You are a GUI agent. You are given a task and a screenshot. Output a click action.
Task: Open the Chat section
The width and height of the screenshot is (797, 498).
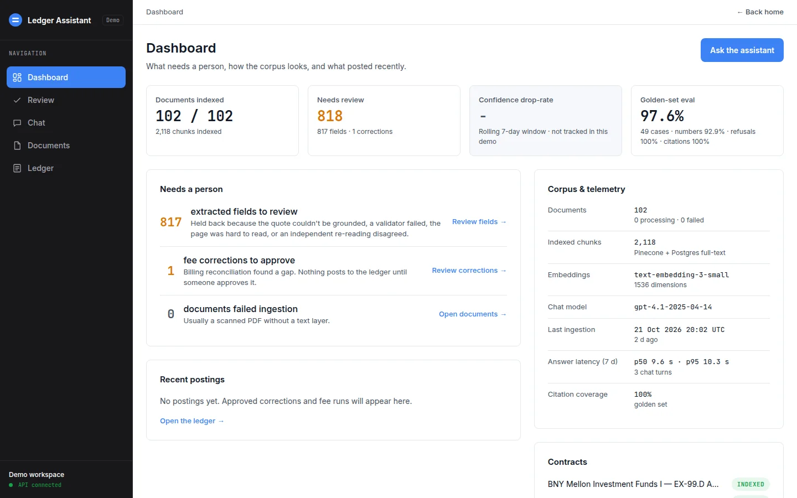coord(66,123)
